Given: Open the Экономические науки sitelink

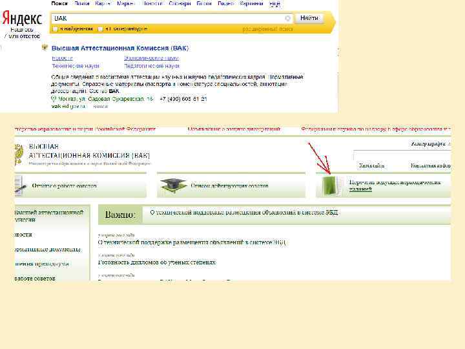Looking at the screenshot, I should click(x=151, y=58).
